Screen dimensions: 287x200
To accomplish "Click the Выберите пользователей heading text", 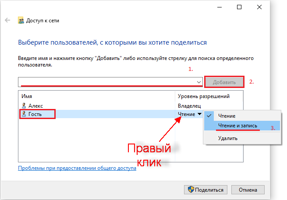I will [x=112, y=42].
